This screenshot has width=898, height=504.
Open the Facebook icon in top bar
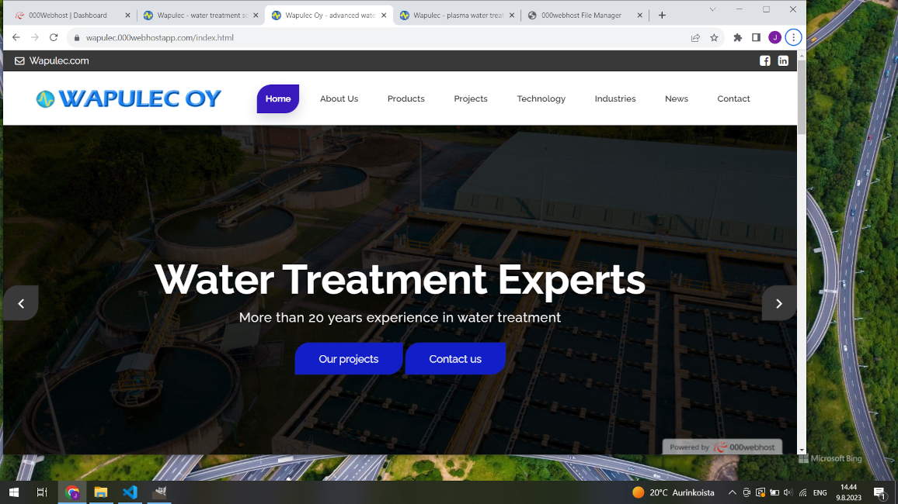764,60
